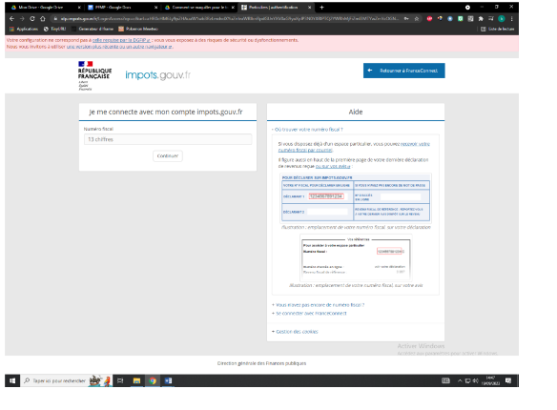Click the taskbar clock and date

(x=490, y=380)
